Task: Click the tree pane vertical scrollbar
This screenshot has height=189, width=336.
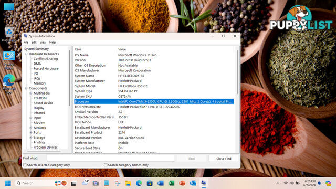Action: 69,78
